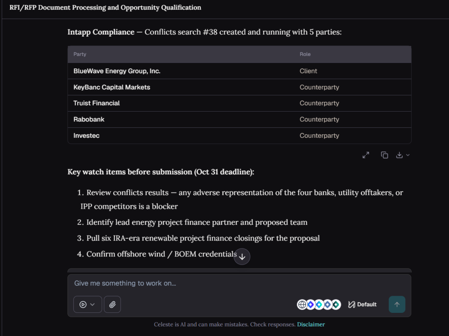Open the Disclaimer link
This screenshot has width=449, height=336.
point(311,325)
